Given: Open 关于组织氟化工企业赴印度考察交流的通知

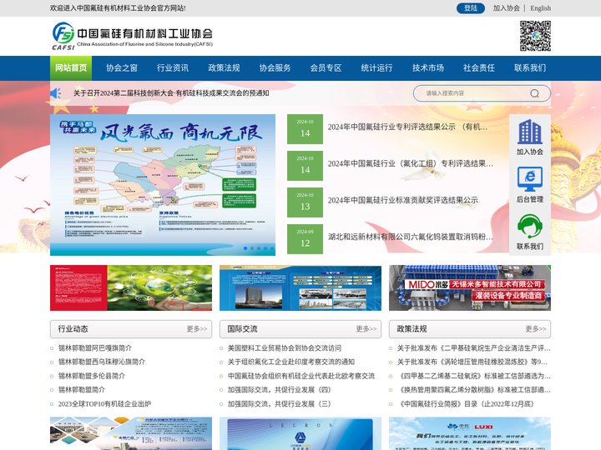Looking at the screenshot, I should (x=291, y=362).
